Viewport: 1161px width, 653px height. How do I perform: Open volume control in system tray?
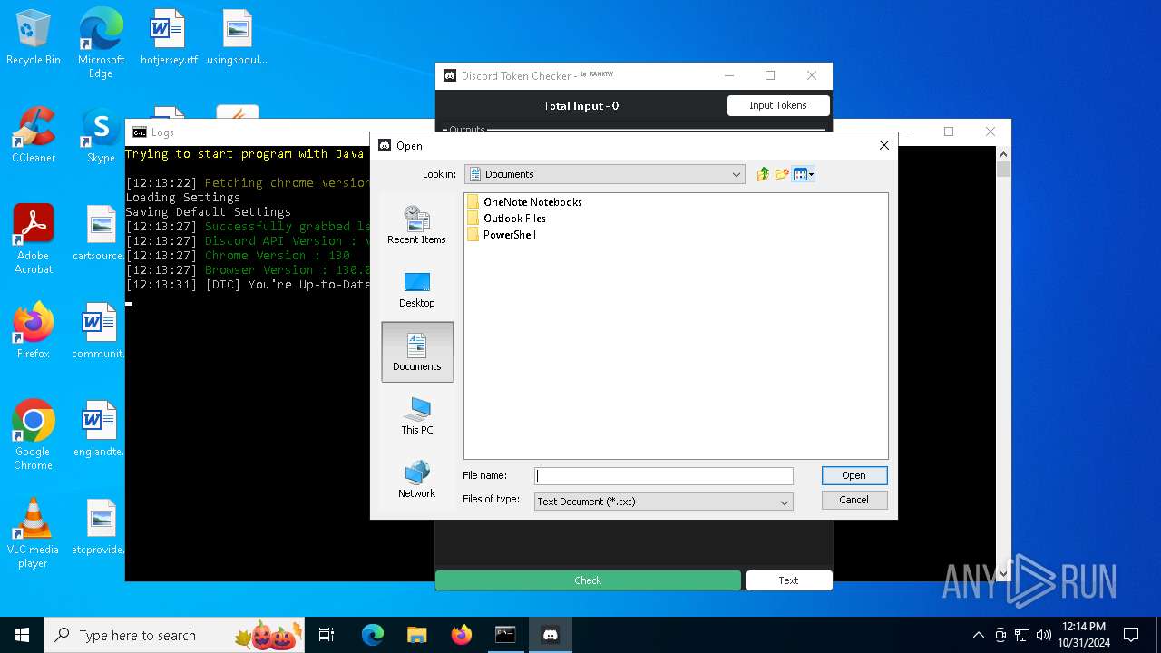[1043, 635]
